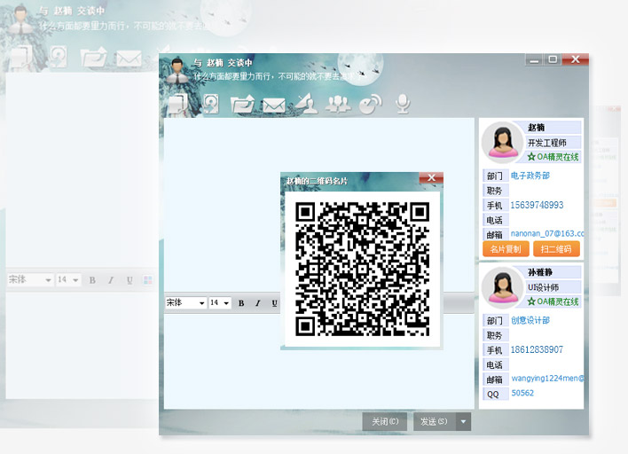Screen dimensions: 628x454
Task: Click the 关闭(C) button
Action: (x=385, y=421)
